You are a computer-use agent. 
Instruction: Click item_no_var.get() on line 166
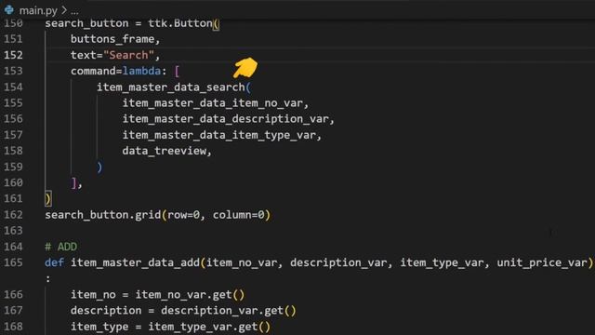190,295
